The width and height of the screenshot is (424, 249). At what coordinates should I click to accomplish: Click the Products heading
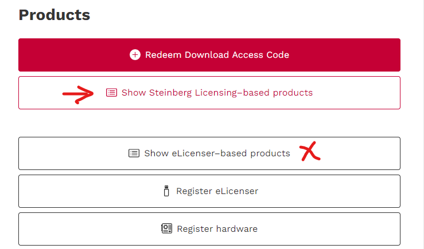pyautogui.click(x=55, y=15)
